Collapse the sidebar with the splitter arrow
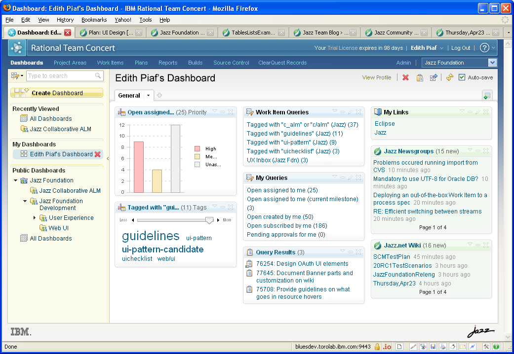The image size is (514, 354). tap(108, 158)
